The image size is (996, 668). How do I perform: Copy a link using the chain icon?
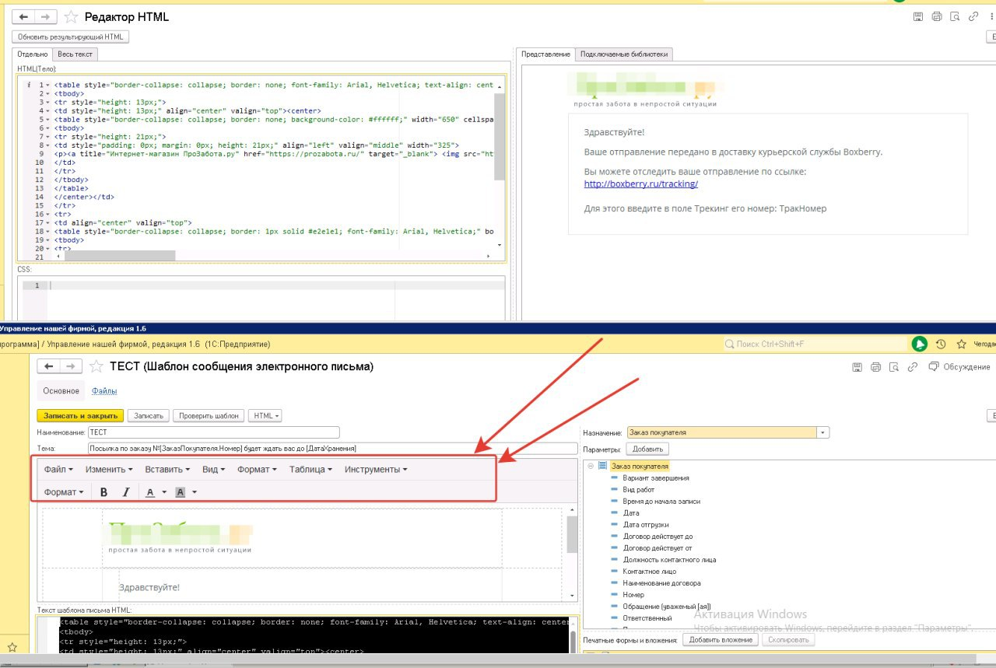click(913, 366)
